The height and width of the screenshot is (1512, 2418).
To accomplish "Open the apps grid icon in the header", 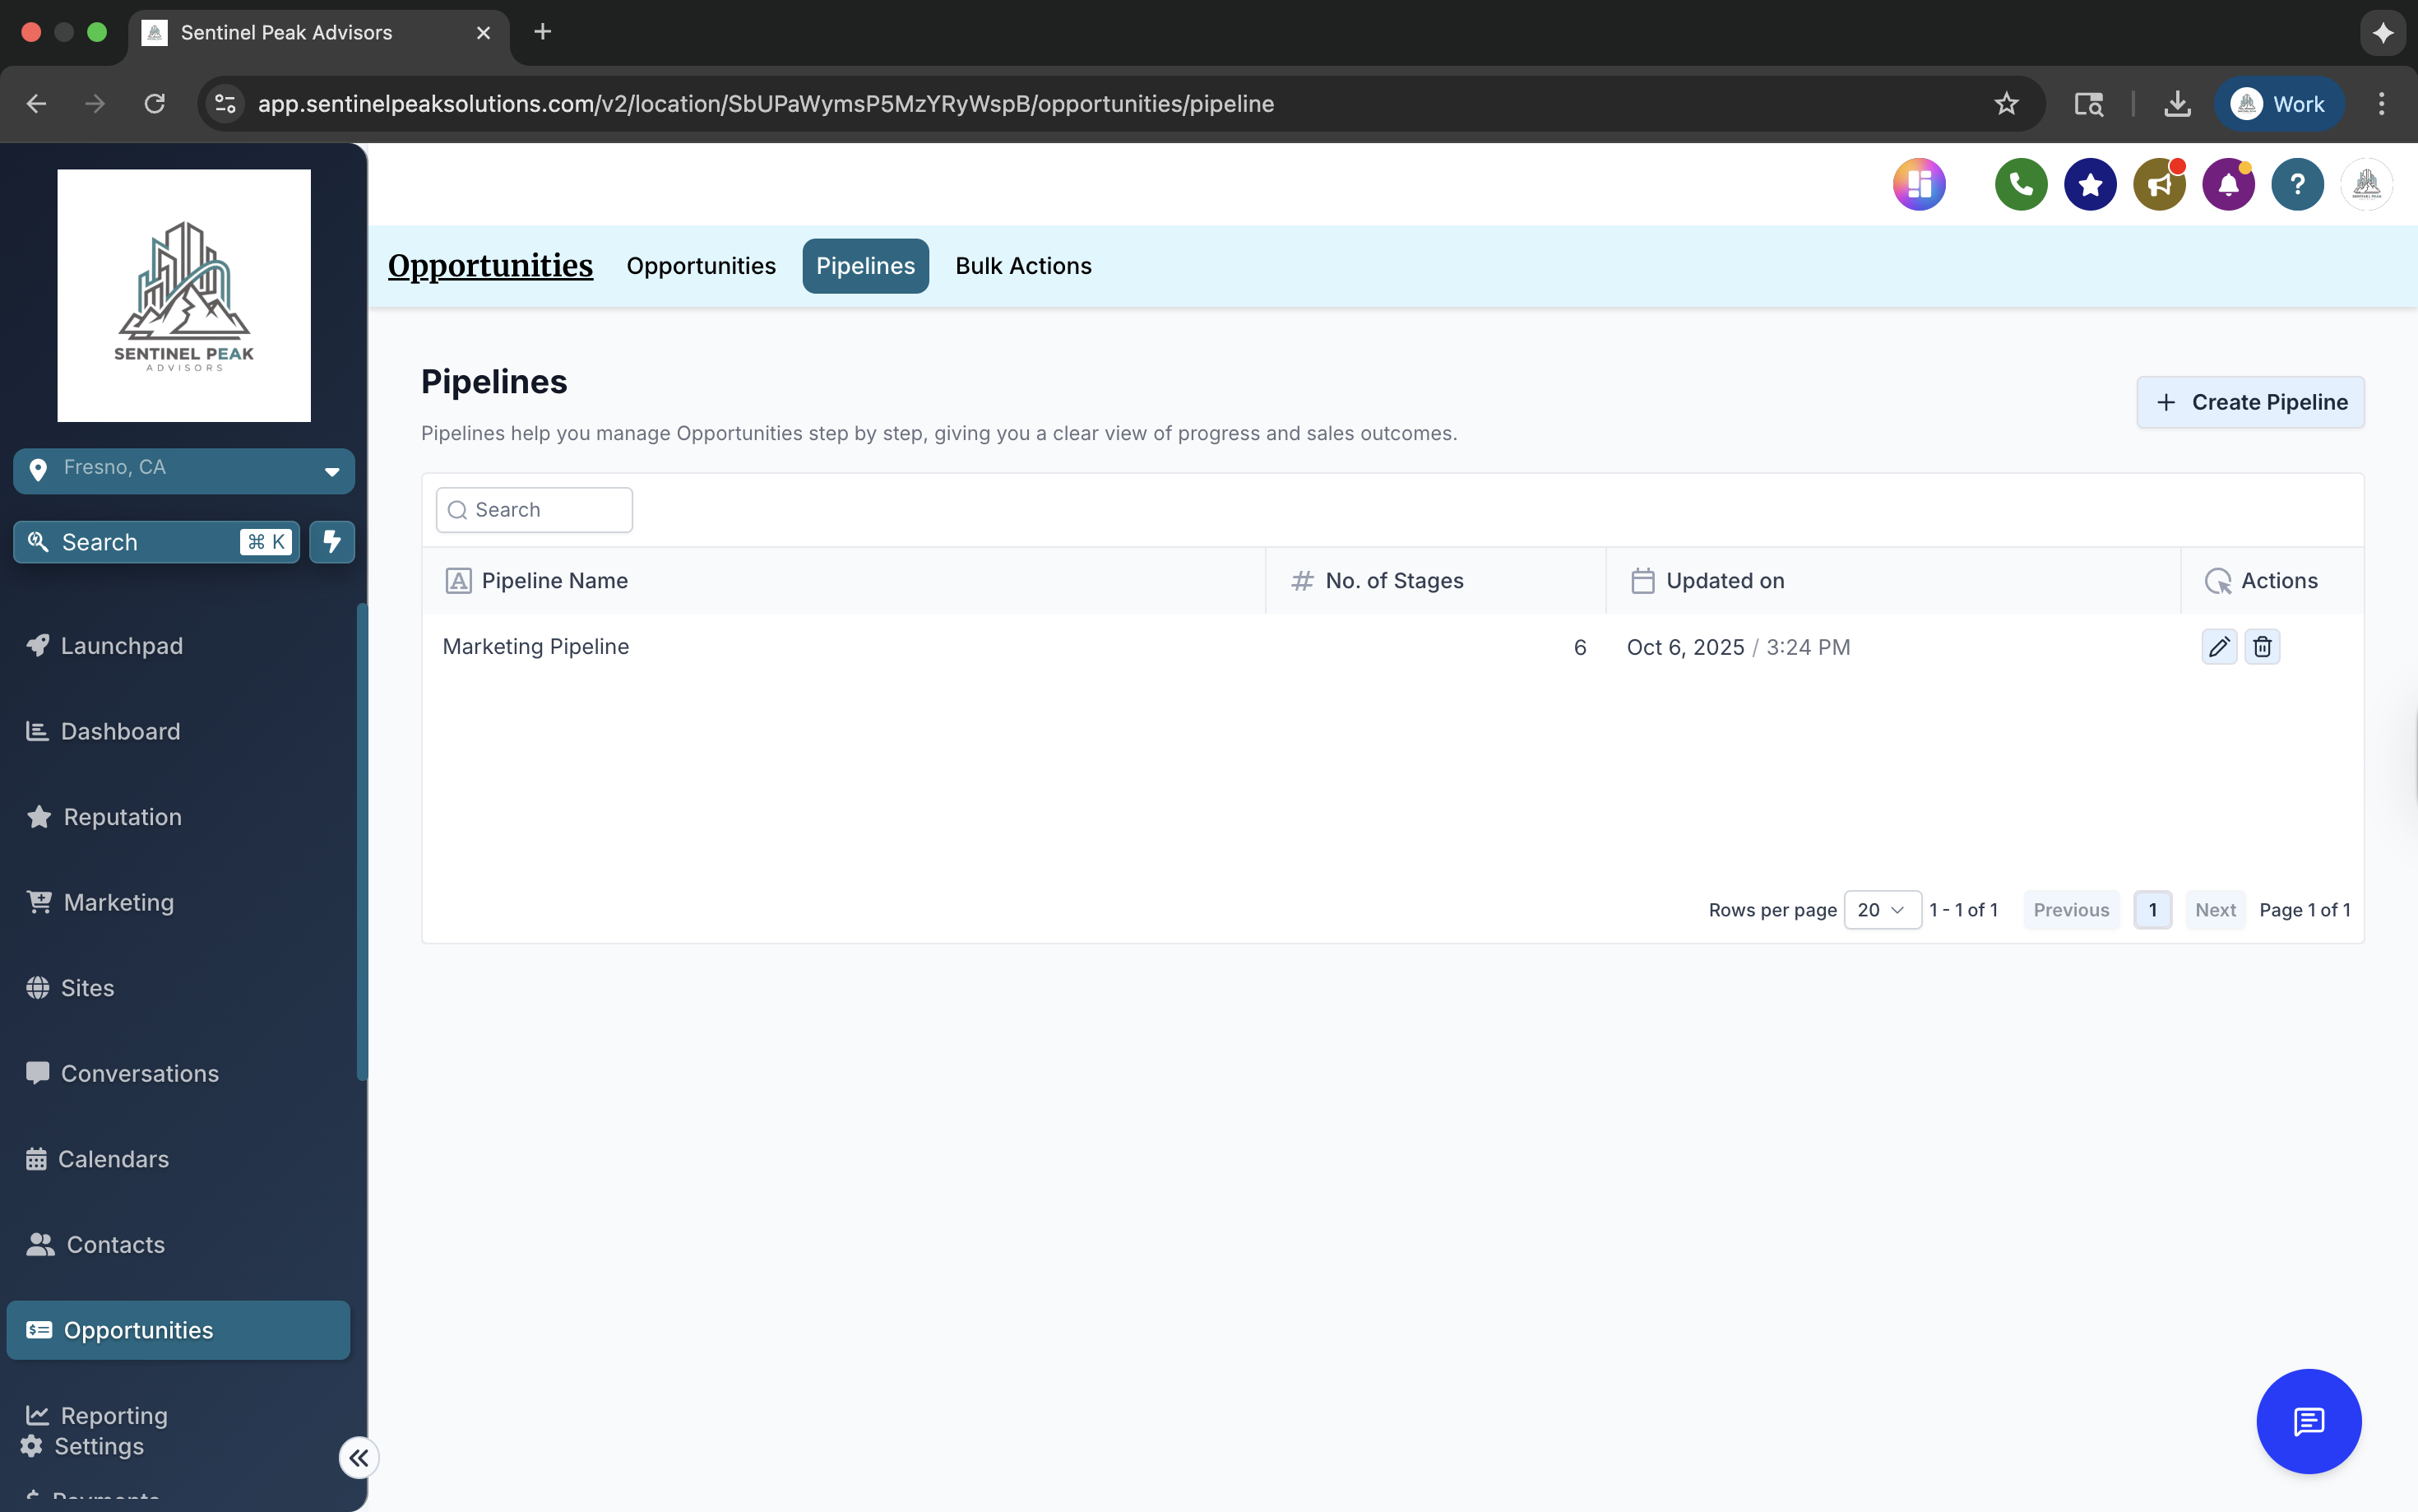I will [x=1918, y=184].
